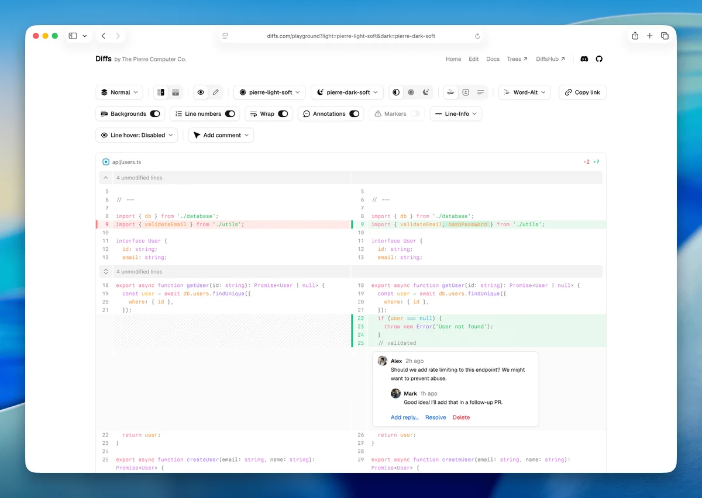Switch to edit mode with the pencil icon
702x498 pixels.
(216, 92)
